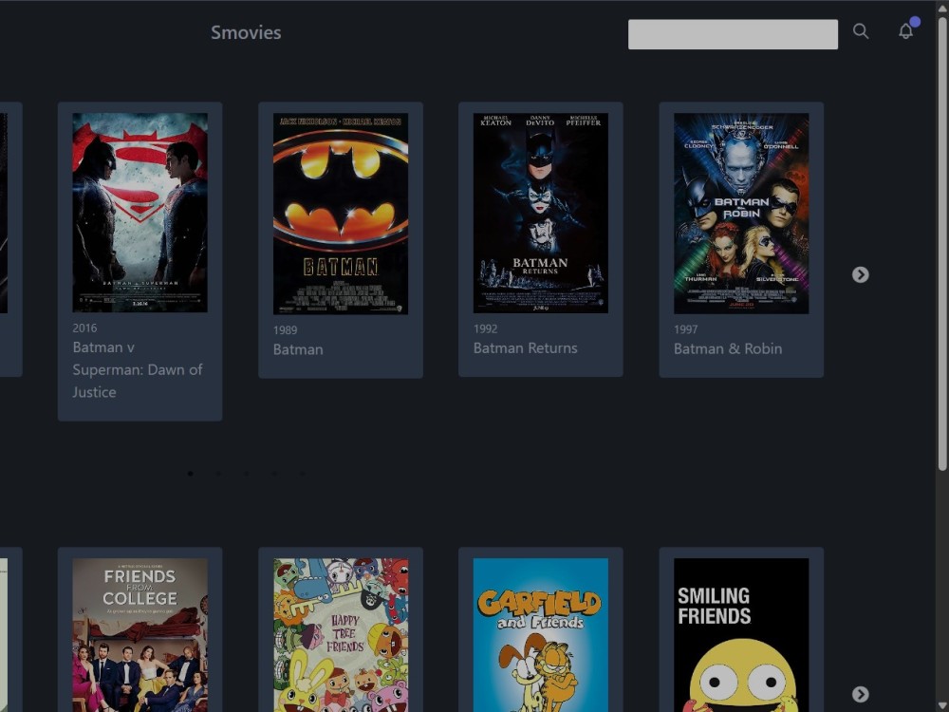Click the year "2016" label
This screenshot has width=949, height=712.
(84, 328)
